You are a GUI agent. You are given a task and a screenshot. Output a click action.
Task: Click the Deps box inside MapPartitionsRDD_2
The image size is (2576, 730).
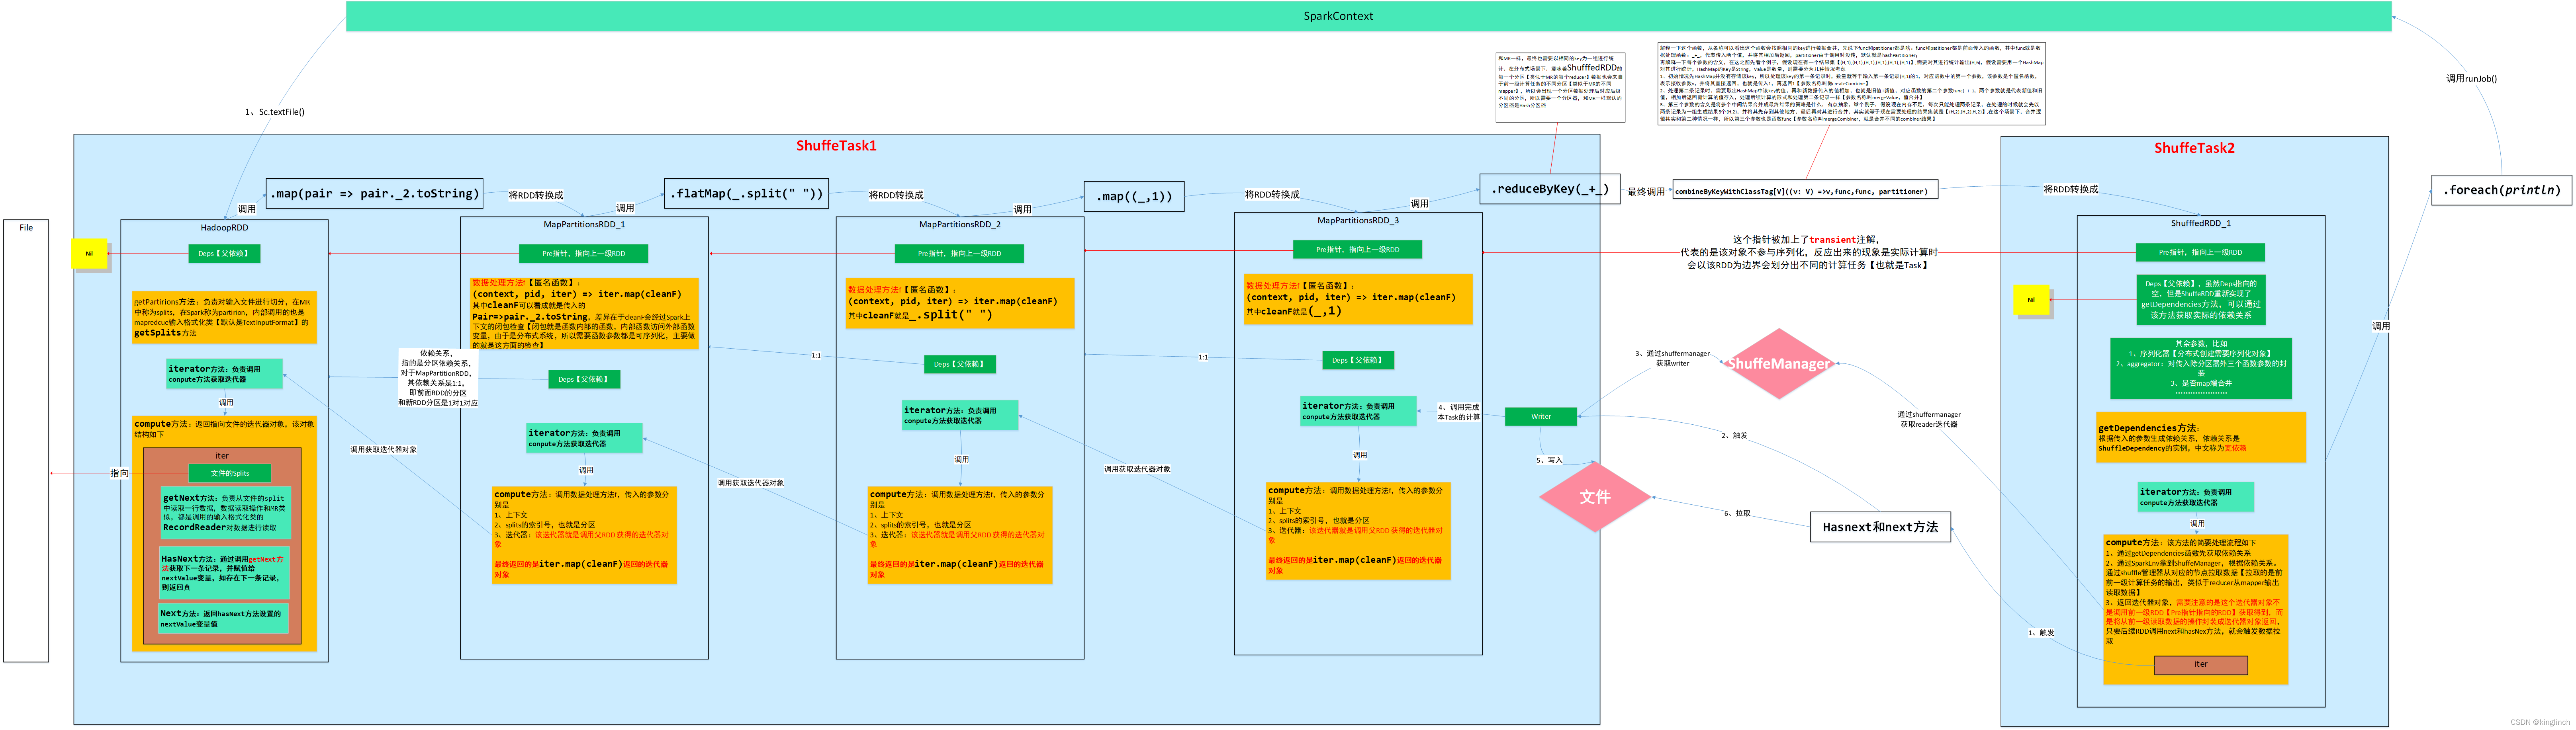click(x=960, y=364)
